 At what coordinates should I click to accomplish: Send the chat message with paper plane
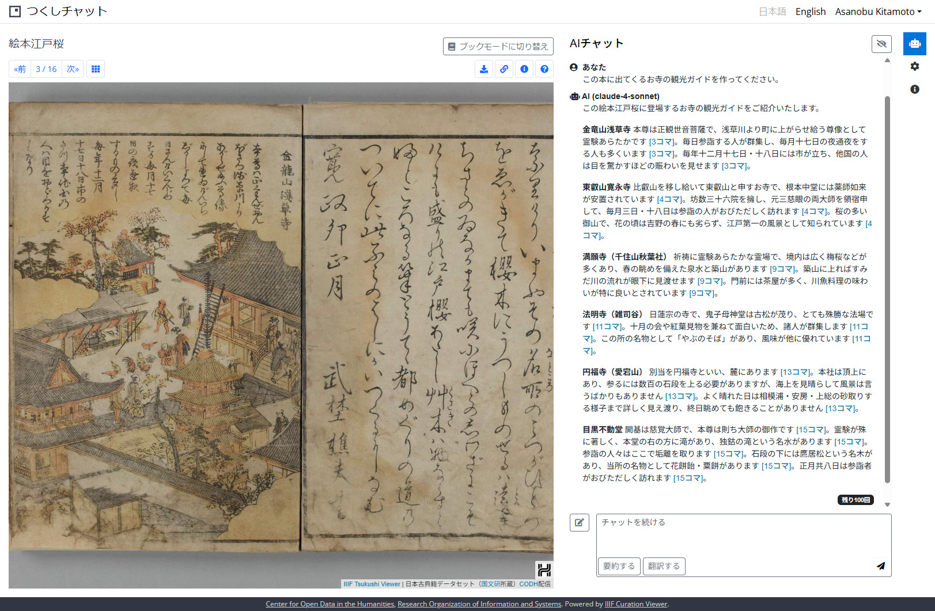click(x=880, y=566)
